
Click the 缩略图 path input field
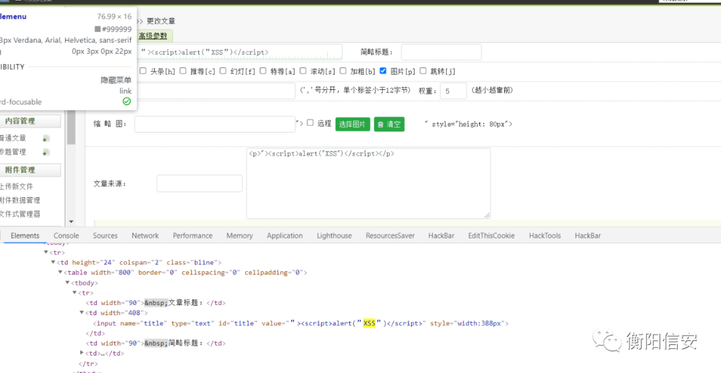tap(215, 124)
